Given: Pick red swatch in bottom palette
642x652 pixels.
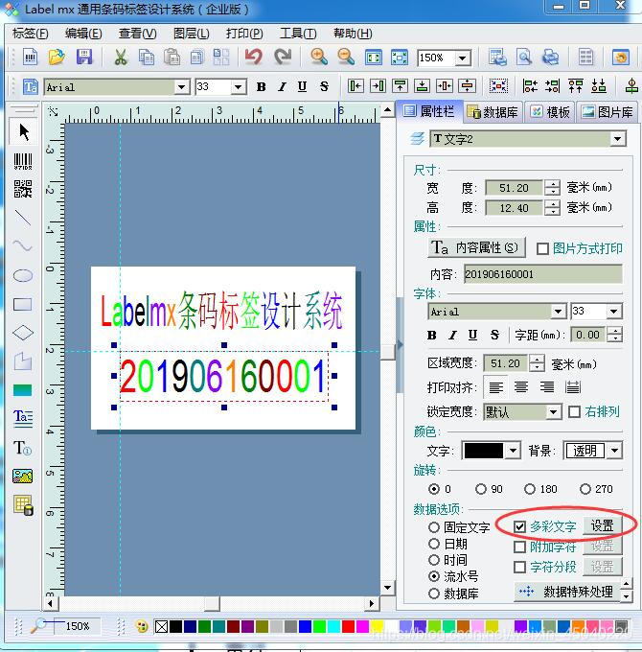Looking at the screenshot, I should tap(348, 626).
